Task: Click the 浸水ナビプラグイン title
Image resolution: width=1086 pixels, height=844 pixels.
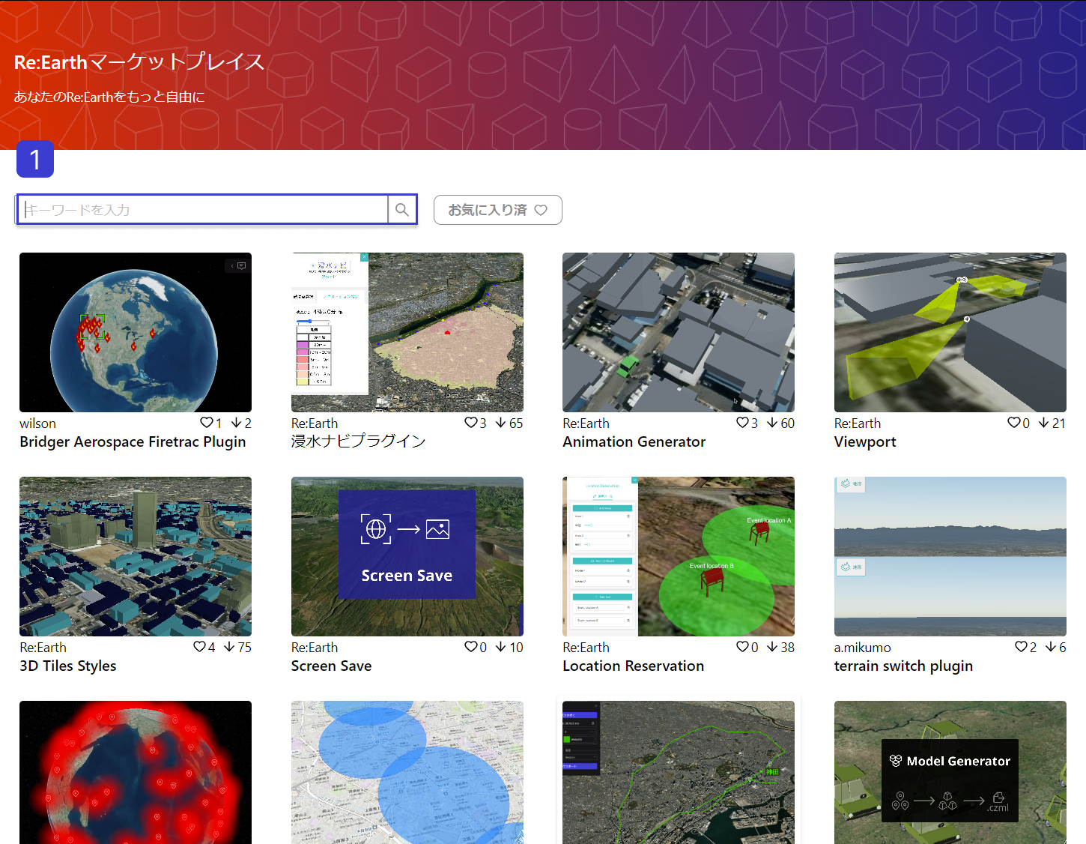Action: click(358, 441)
